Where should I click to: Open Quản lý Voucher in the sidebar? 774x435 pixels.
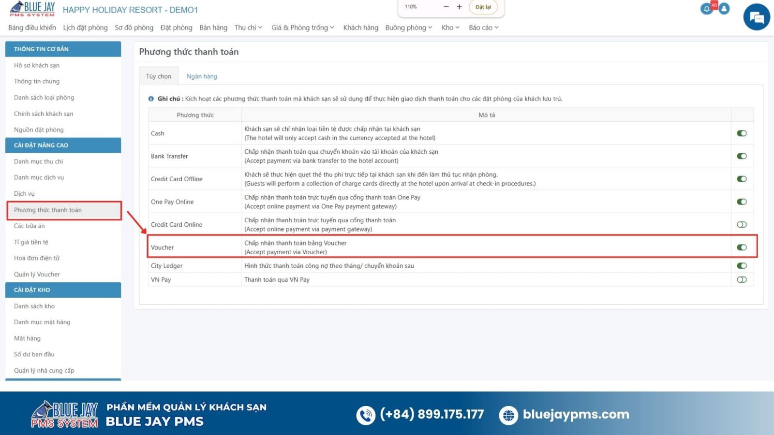click(37, 275)
